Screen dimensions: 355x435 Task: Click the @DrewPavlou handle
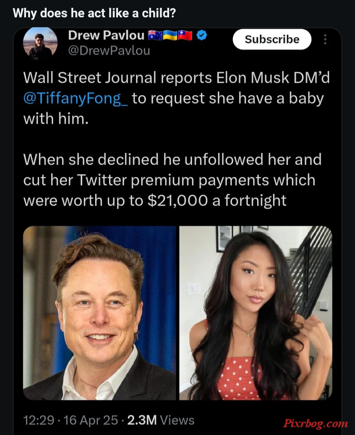coord(109,51)
